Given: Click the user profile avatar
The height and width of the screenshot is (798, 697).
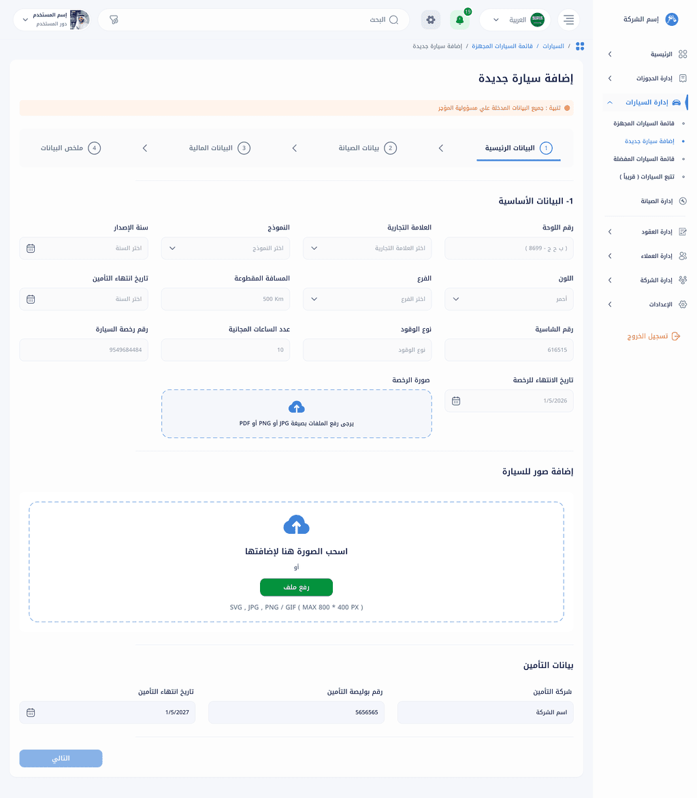Looking at the screenshot, I should [80, 20].
